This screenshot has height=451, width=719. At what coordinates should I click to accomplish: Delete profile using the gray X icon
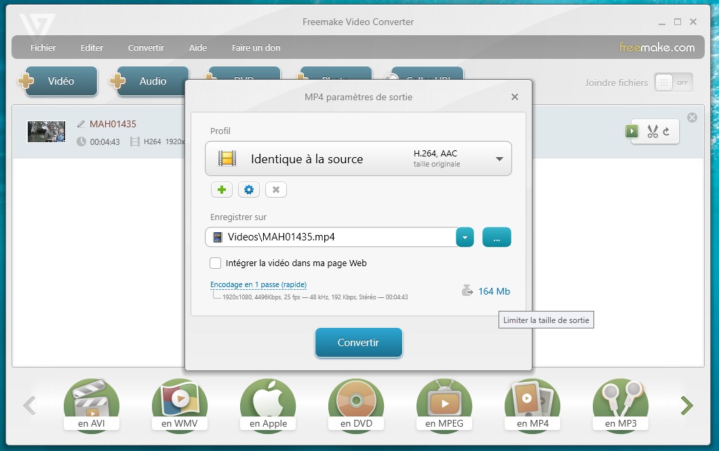click(275, 190)
